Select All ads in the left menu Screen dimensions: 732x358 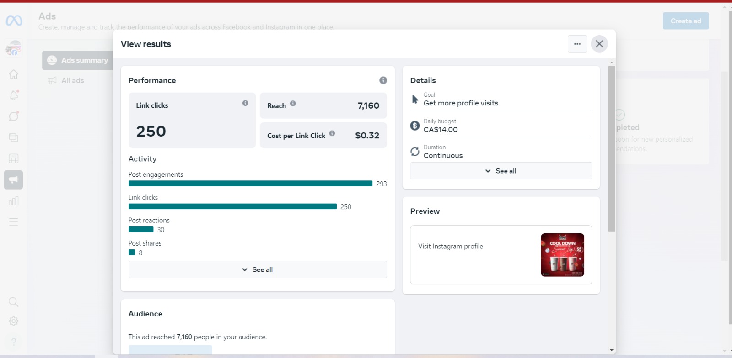click(x=72, y=80)
